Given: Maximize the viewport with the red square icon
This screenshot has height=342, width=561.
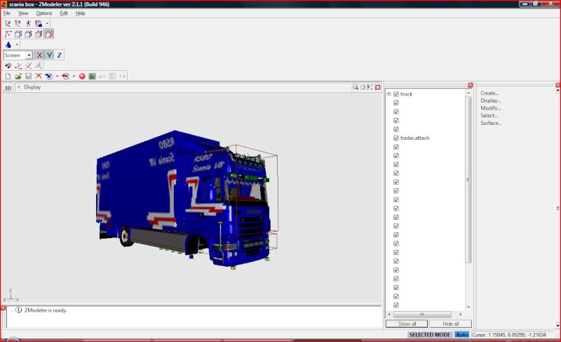Looking at the screenshot, I should pos(378,87).
